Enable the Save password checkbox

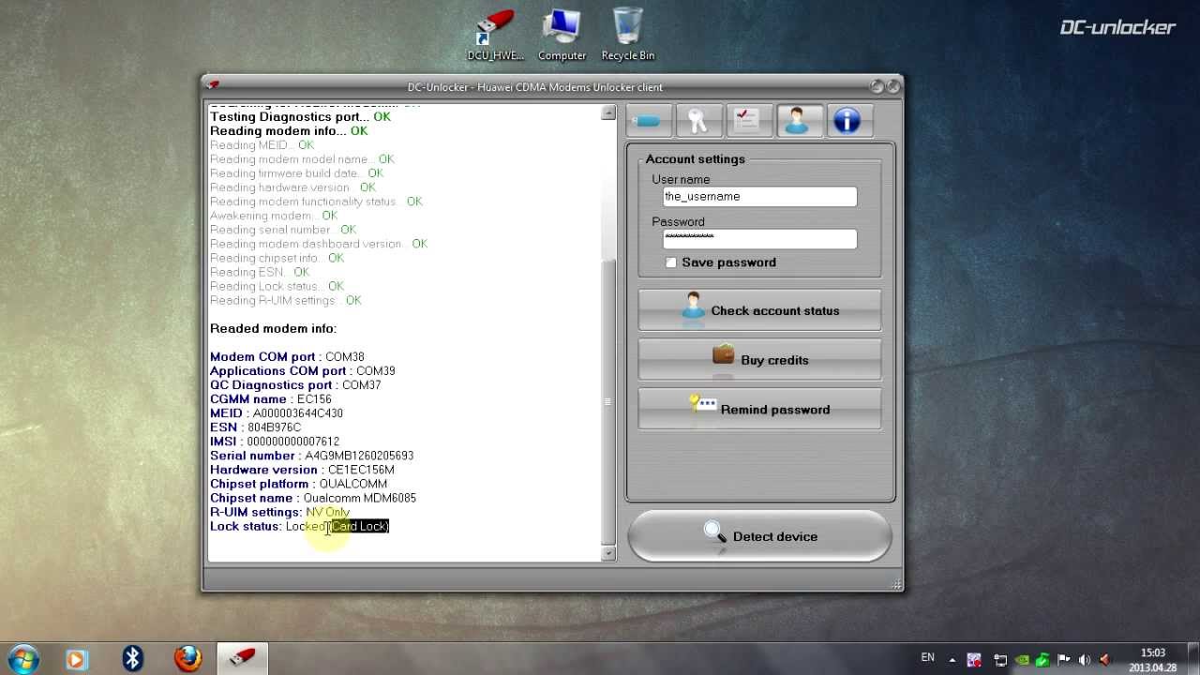point(671,262)
